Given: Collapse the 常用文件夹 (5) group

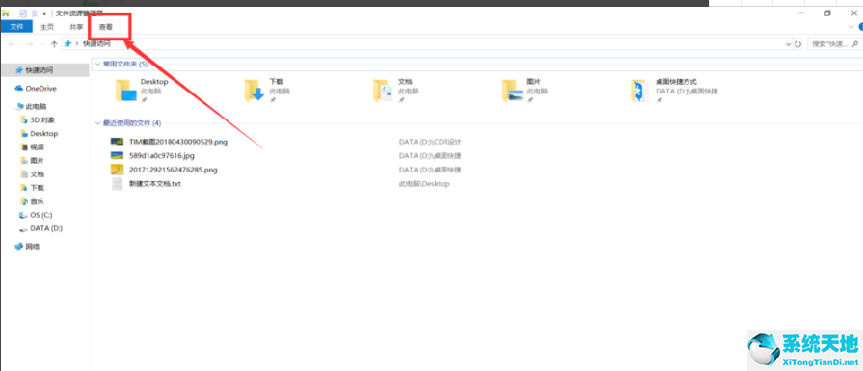Looking at the screenshot, I should coord(98,65).
